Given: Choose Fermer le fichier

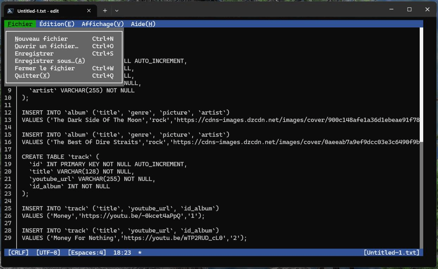Looking at the screenshot, I should [45, 68].
